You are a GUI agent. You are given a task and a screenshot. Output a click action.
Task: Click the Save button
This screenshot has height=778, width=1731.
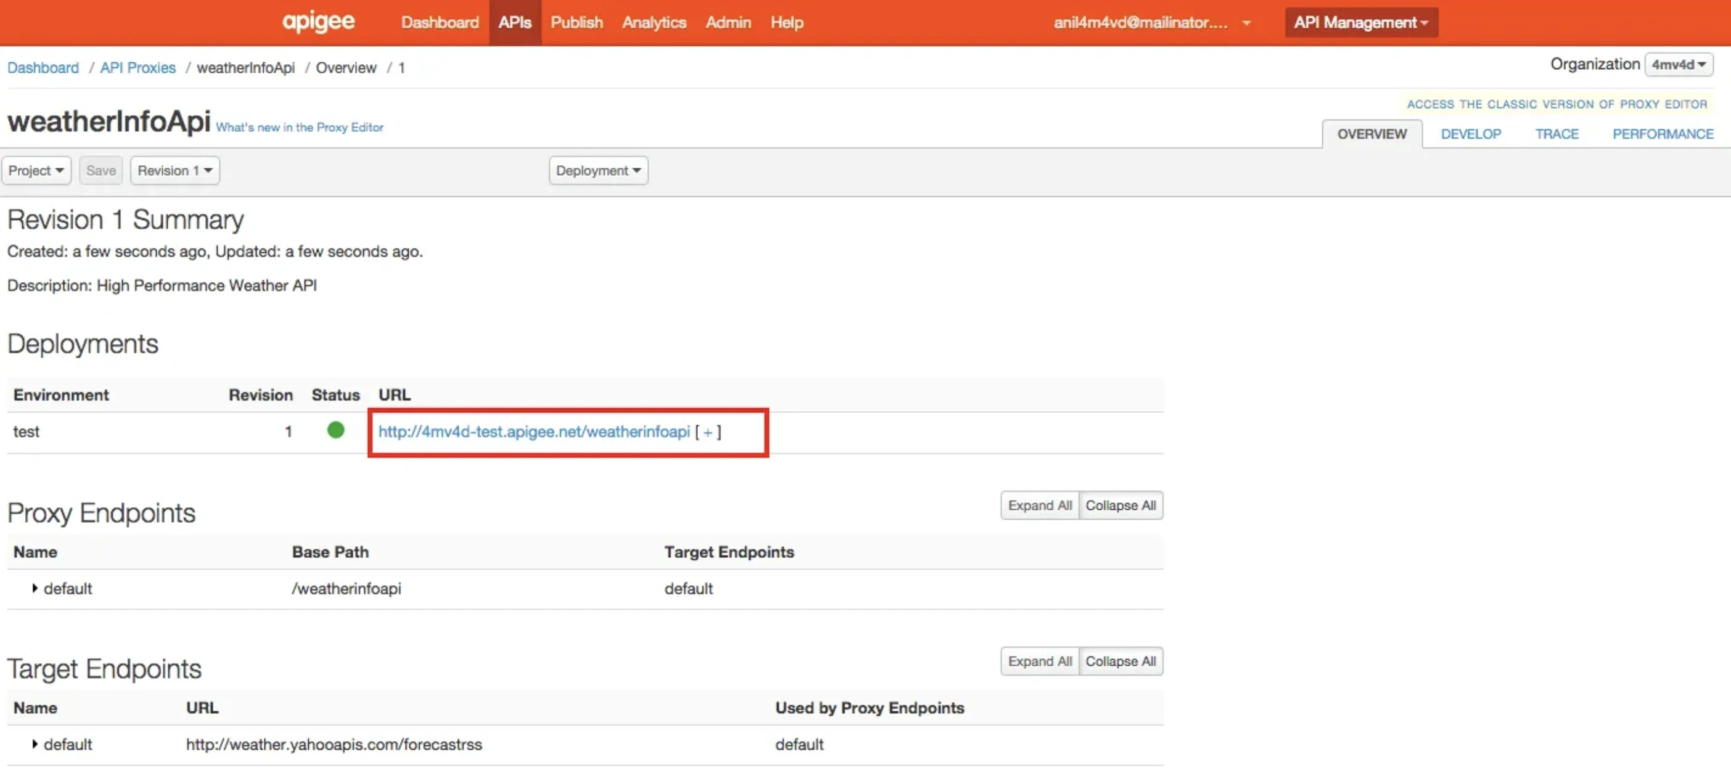100,170
